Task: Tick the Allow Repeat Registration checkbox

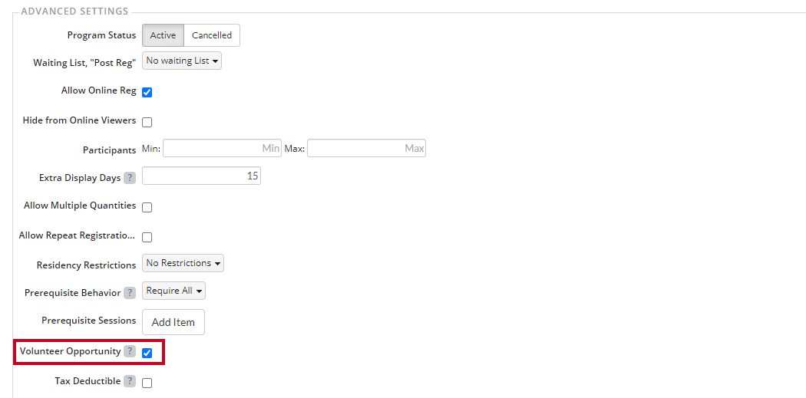Action: click(147, 237)
